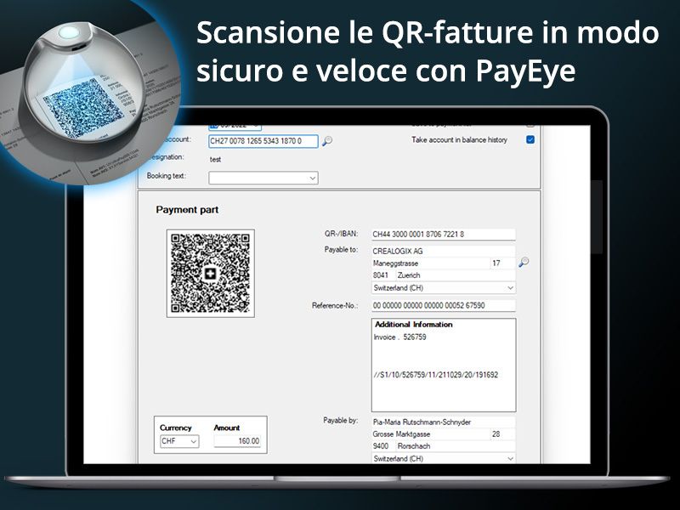Click the Payable to name field CREALOGIX AG

[x=444, y=251]
